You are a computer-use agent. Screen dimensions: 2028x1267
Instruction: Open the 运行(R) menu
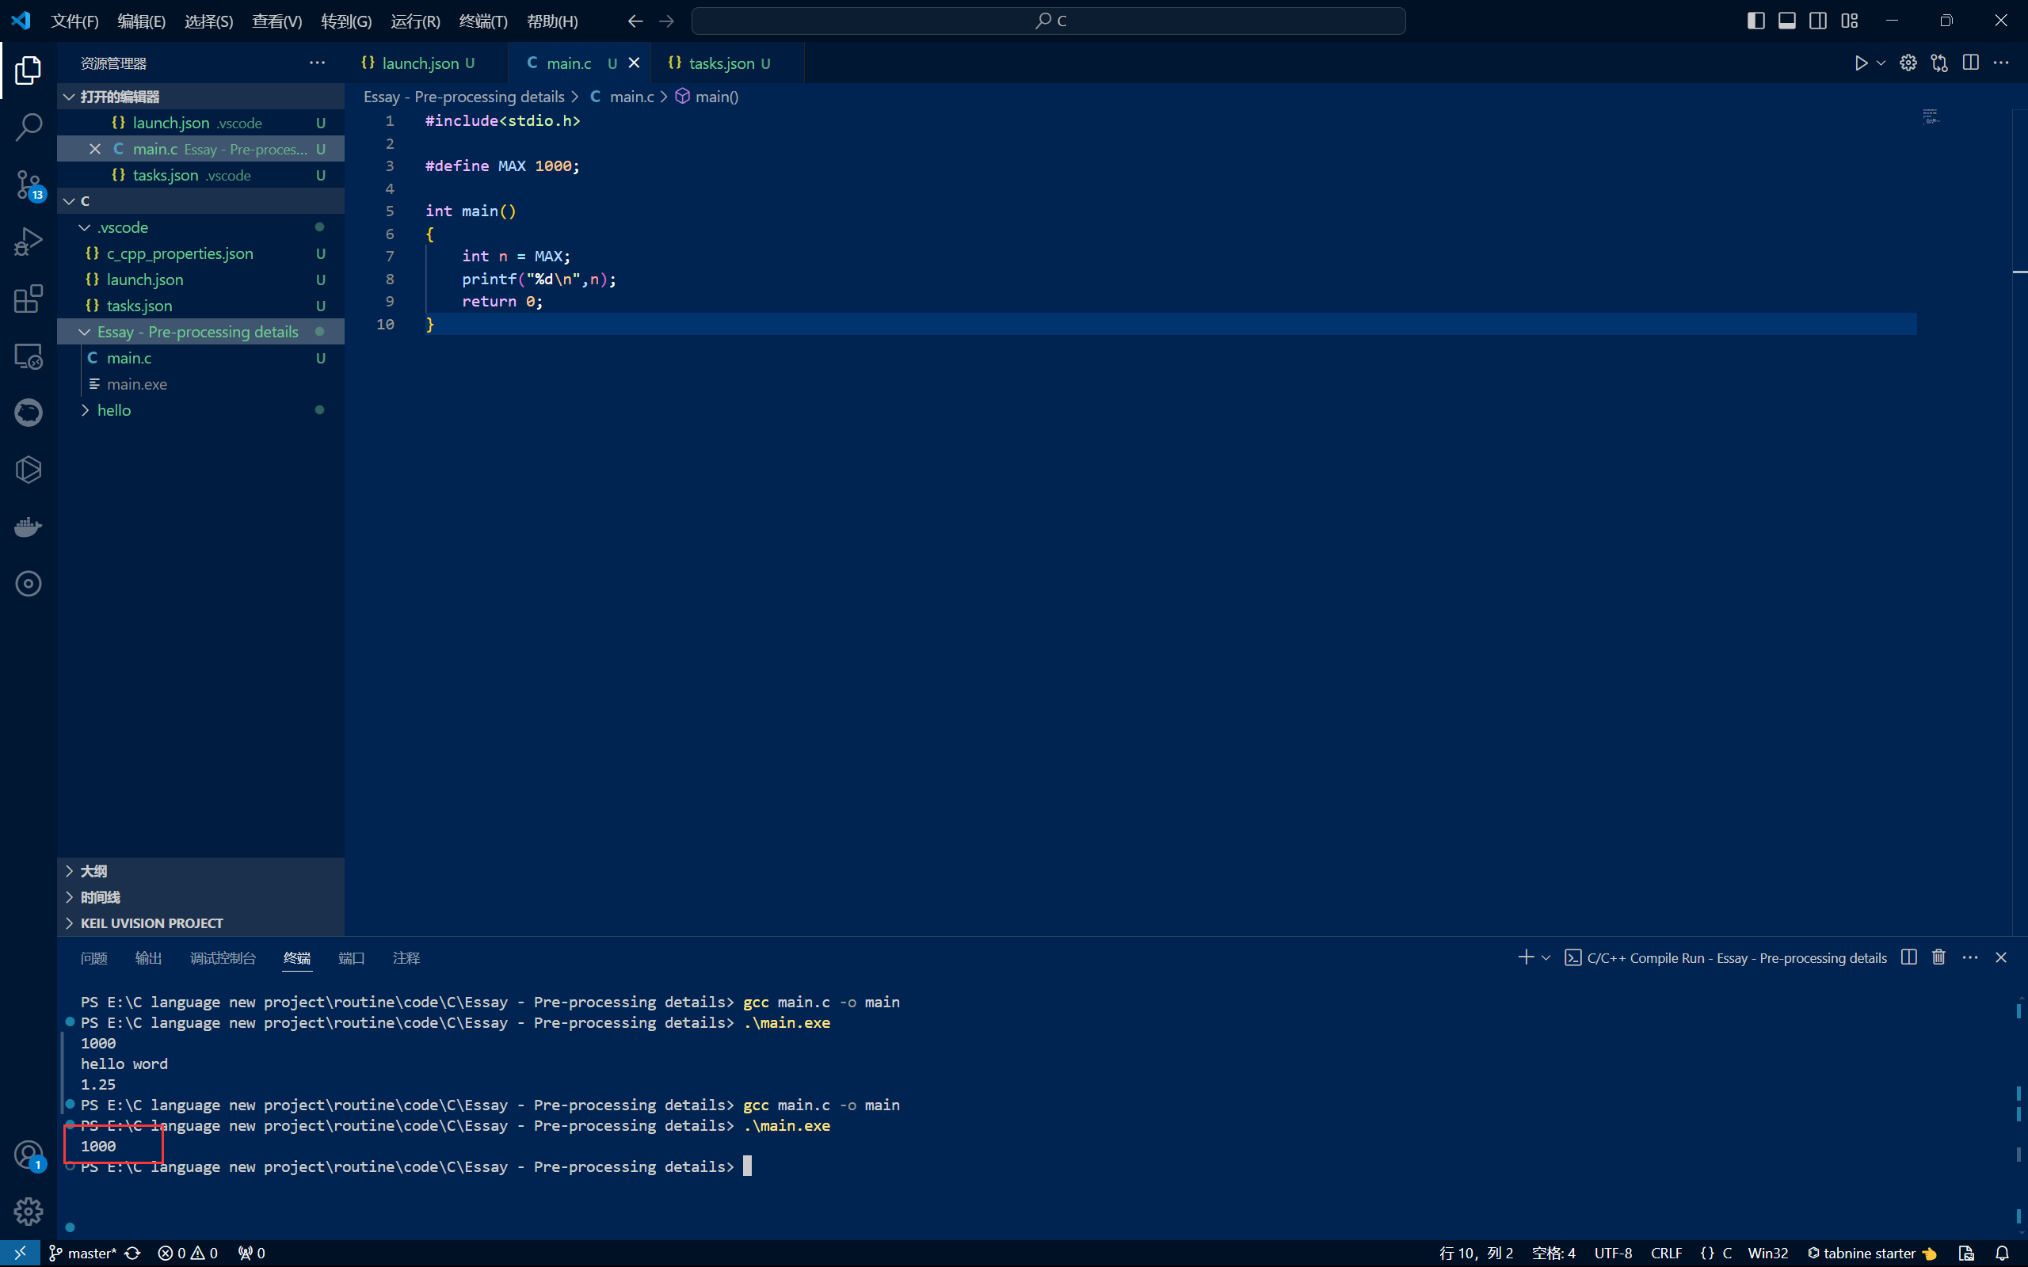pos(415,21)
